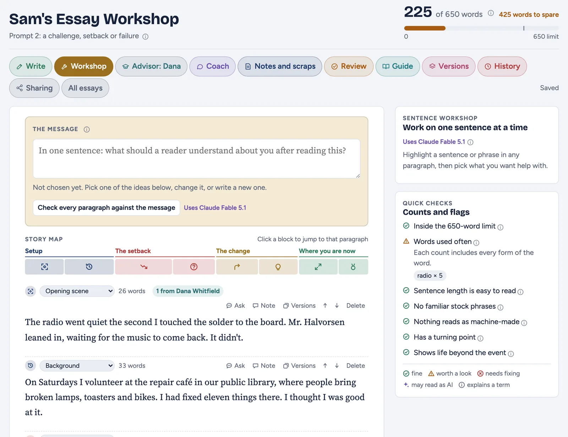
Task: Open the 1 from Dana Whitfield comment badge
Action: pyautogui.click(x=188, y=291)
